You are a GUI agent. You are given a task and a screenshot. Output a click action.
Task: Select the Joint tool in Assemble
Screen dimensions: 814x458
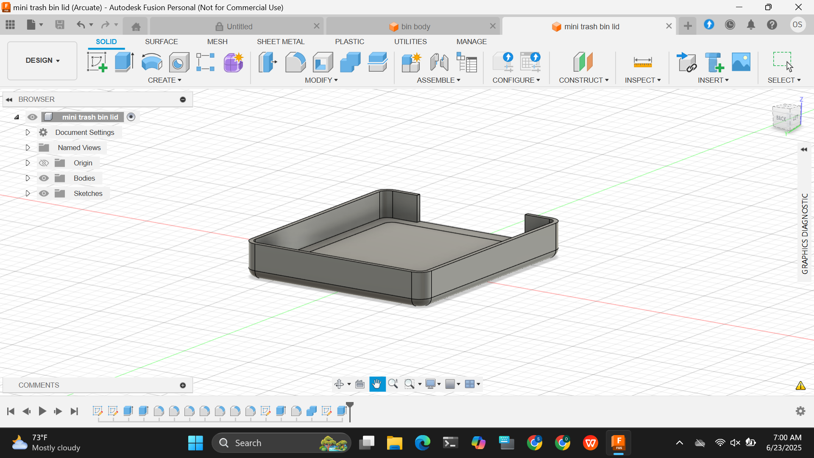[439, 62]
